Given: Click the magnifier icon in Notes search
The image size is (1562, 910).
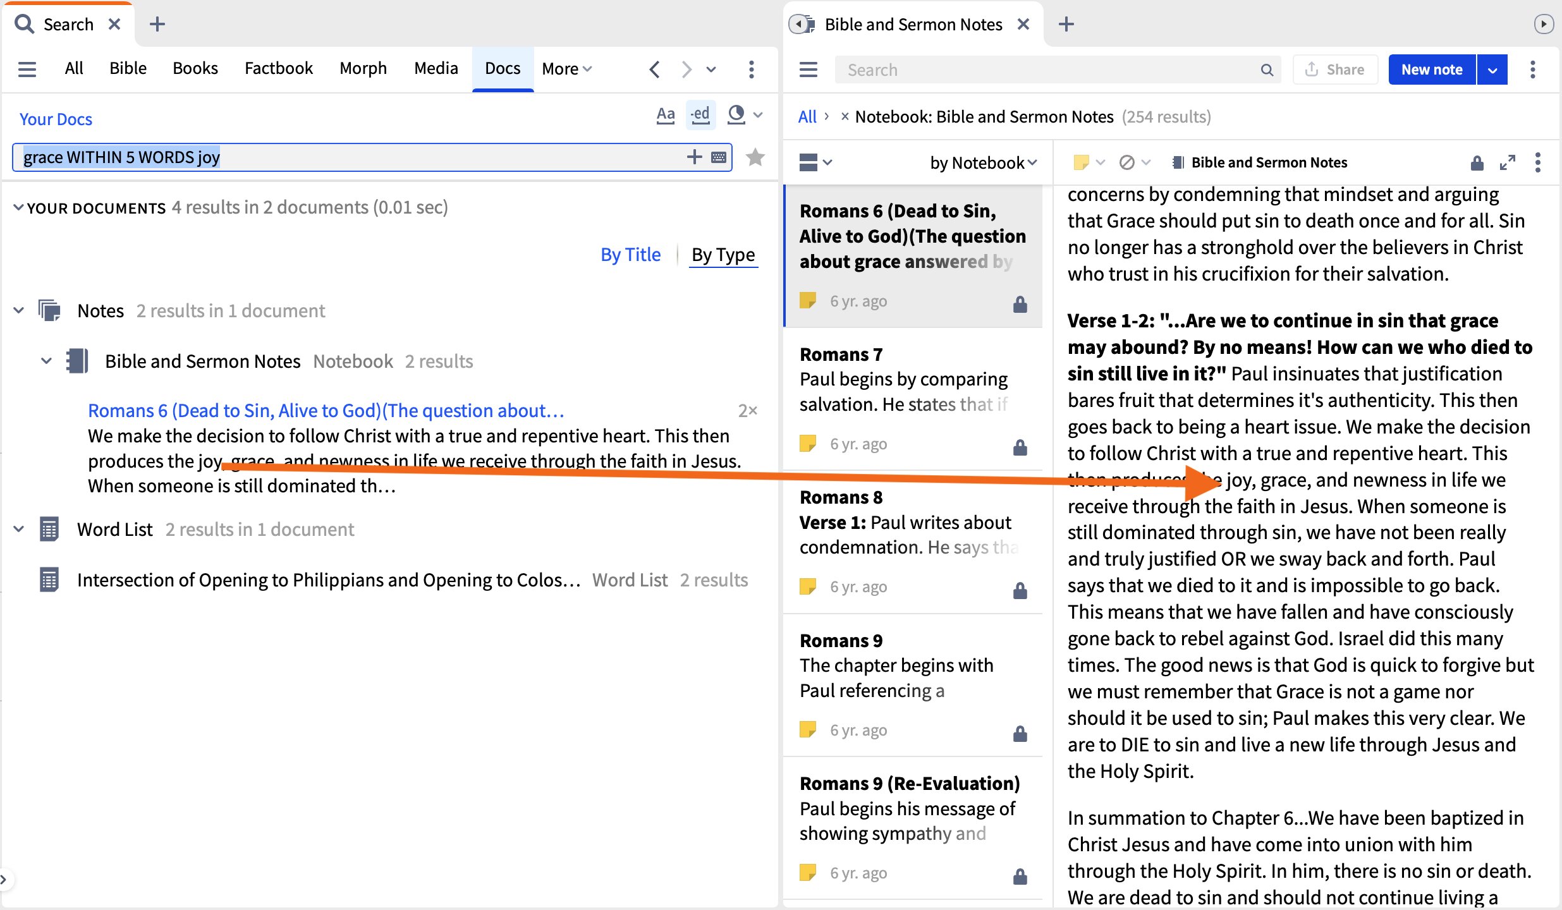Looking at the screenshot, I should tap(1267, 70).
